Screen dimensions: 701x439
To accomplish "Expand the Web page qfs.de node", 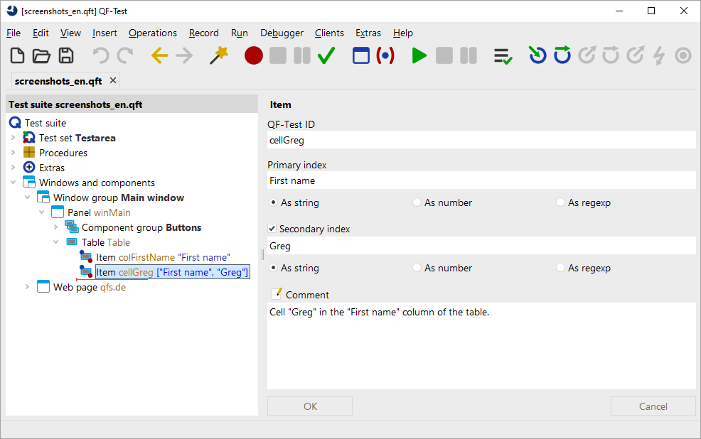I will tap(27, 287).
